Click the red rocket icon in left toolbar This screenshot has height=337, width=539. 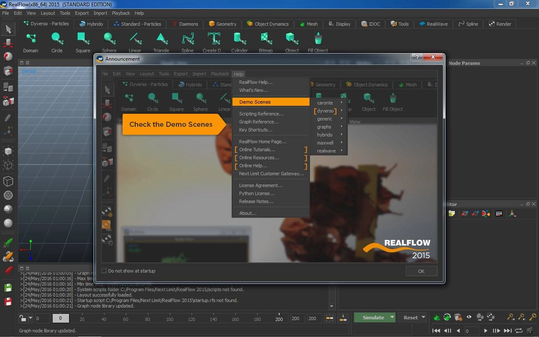pos(8,270)
